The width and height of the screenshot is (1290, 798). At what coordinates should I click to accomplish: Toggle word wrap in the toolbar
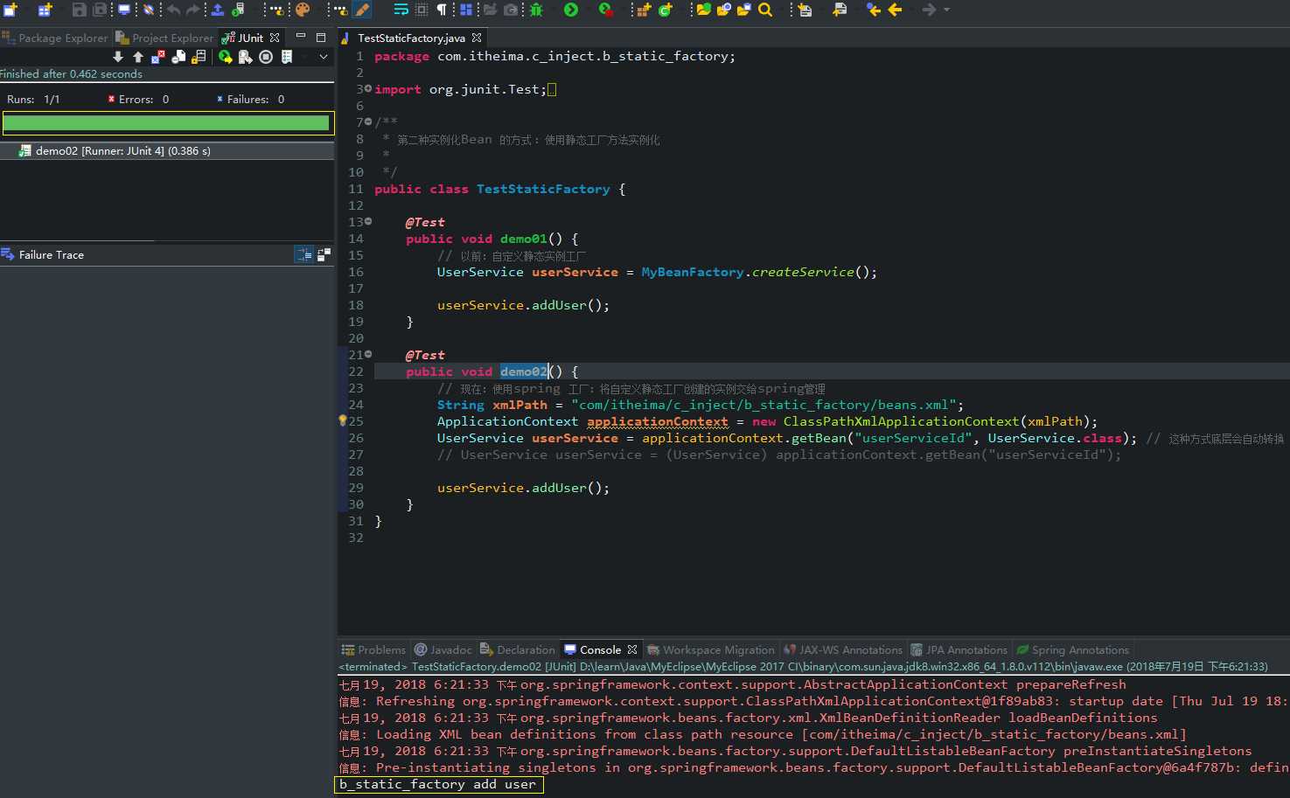401,10
